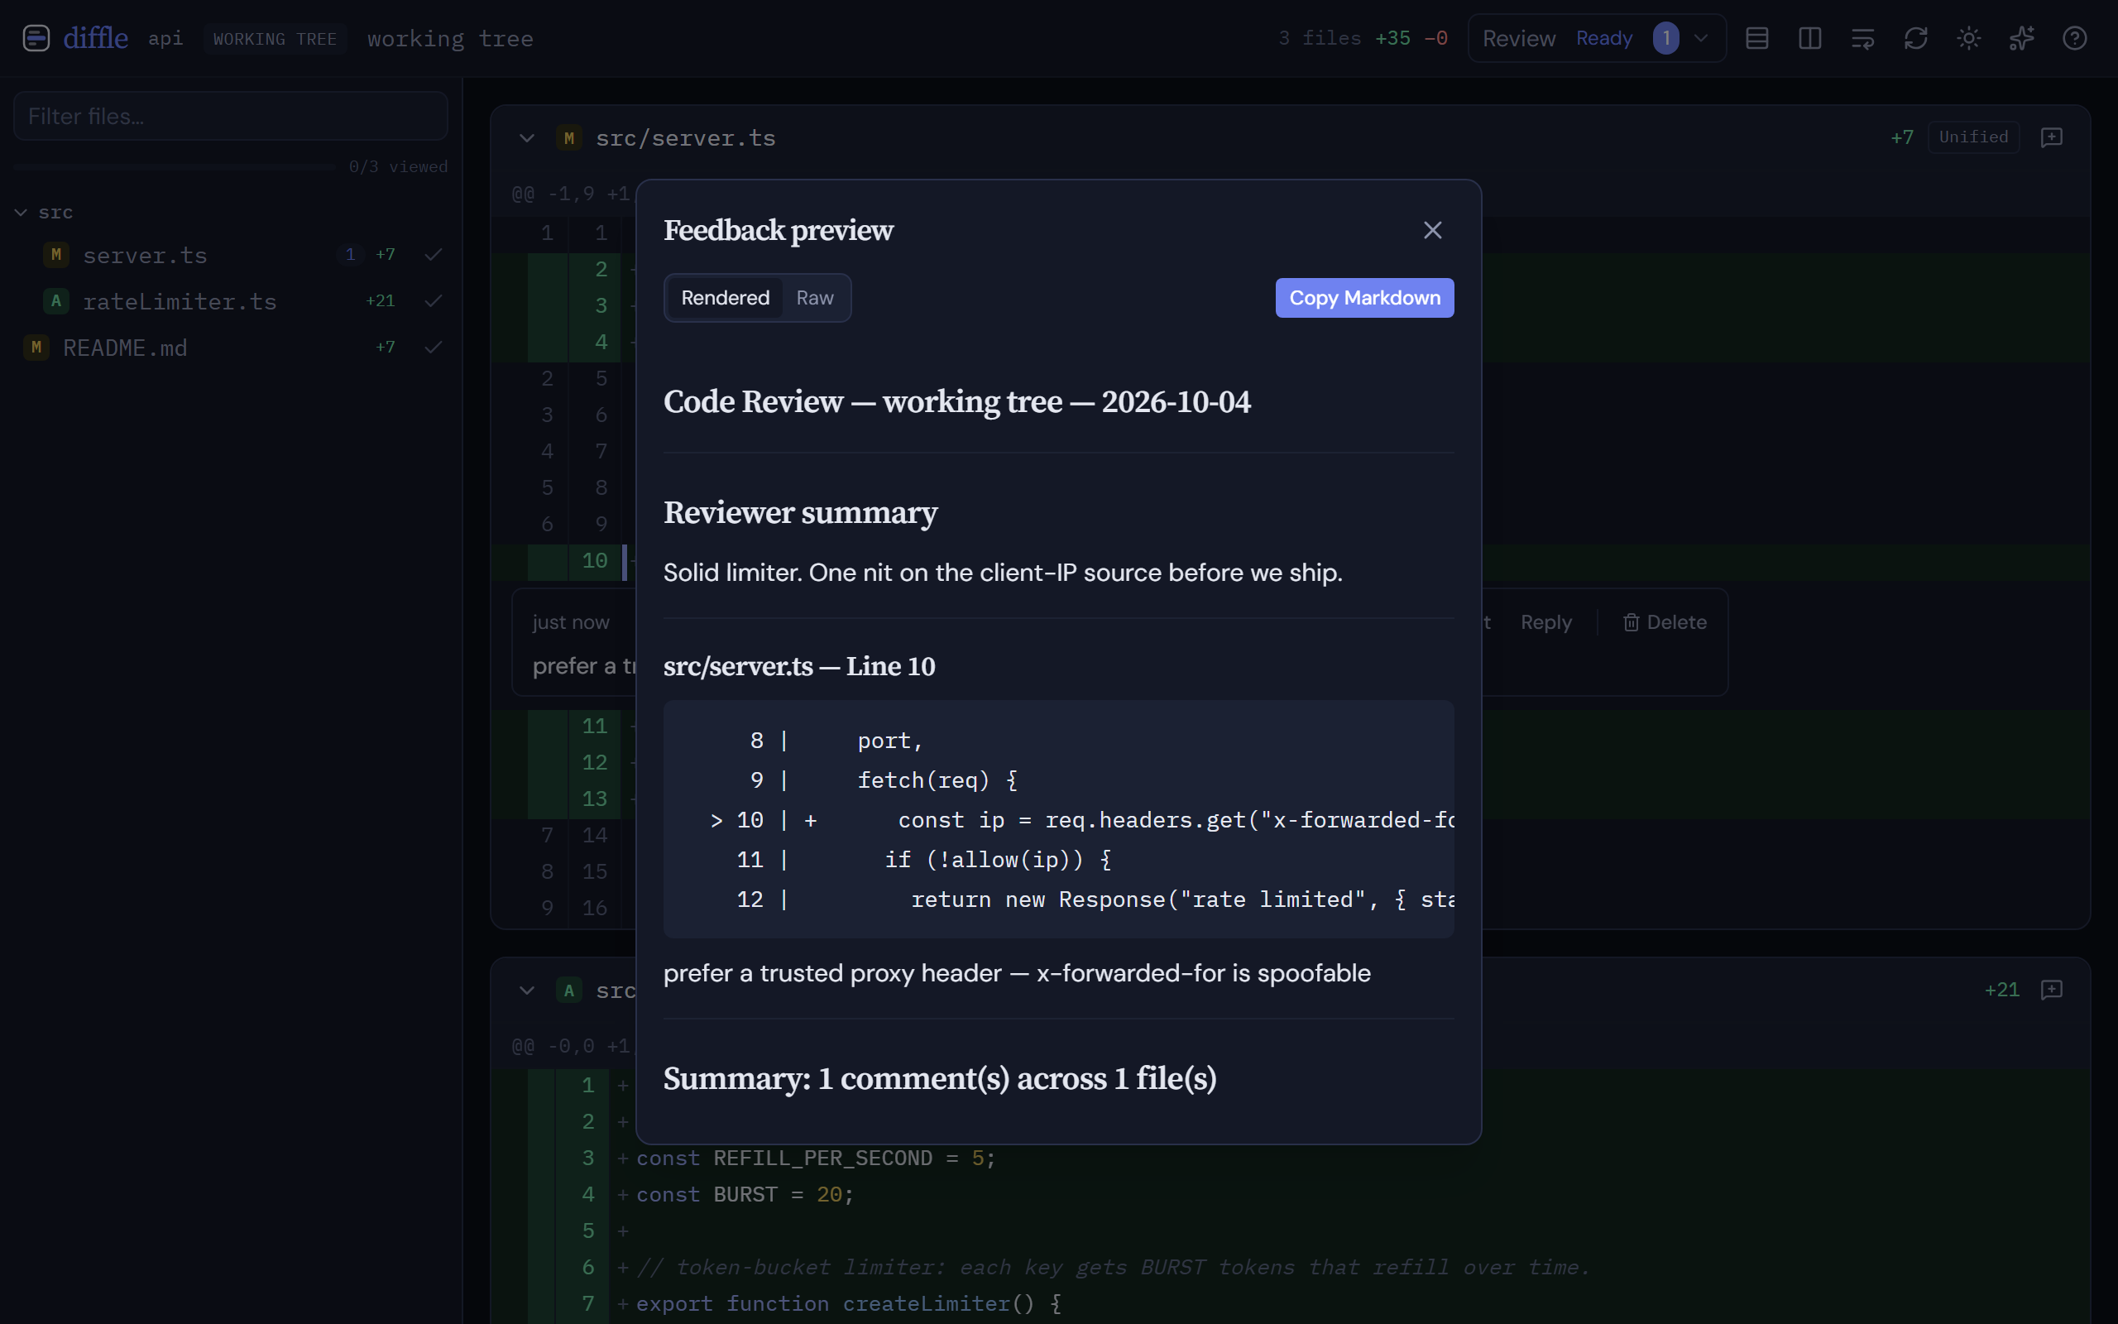Delete the inline comment
This screenshot has height=1324, width=2118.
(x=1665, y=622)
